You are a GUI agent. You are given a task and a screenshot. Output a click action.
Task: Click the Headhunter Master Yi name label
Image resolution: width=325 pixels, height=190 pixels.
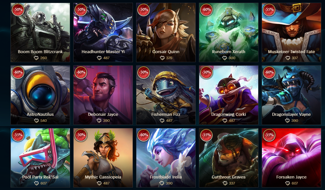(103, 52)
